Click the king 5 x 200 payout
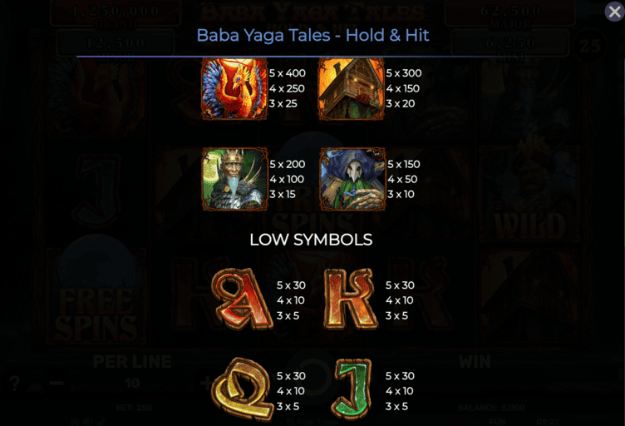 click(x=287, y=164)
